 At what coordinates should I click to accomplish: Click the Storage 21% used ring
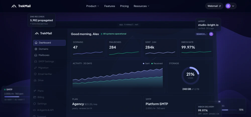tap(190, 76)
